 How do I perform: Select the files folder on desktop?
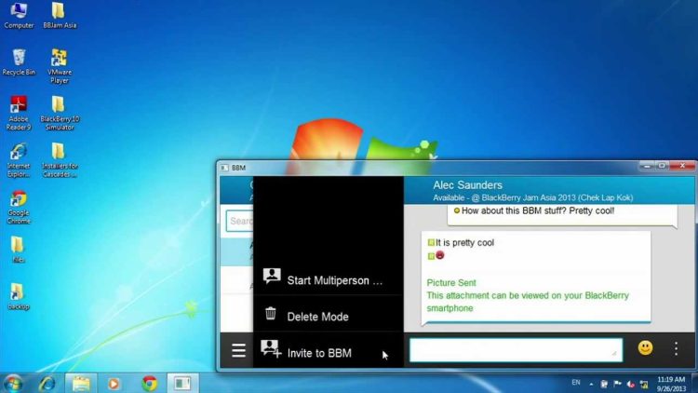pyautogui.click(x=18, y=250)
